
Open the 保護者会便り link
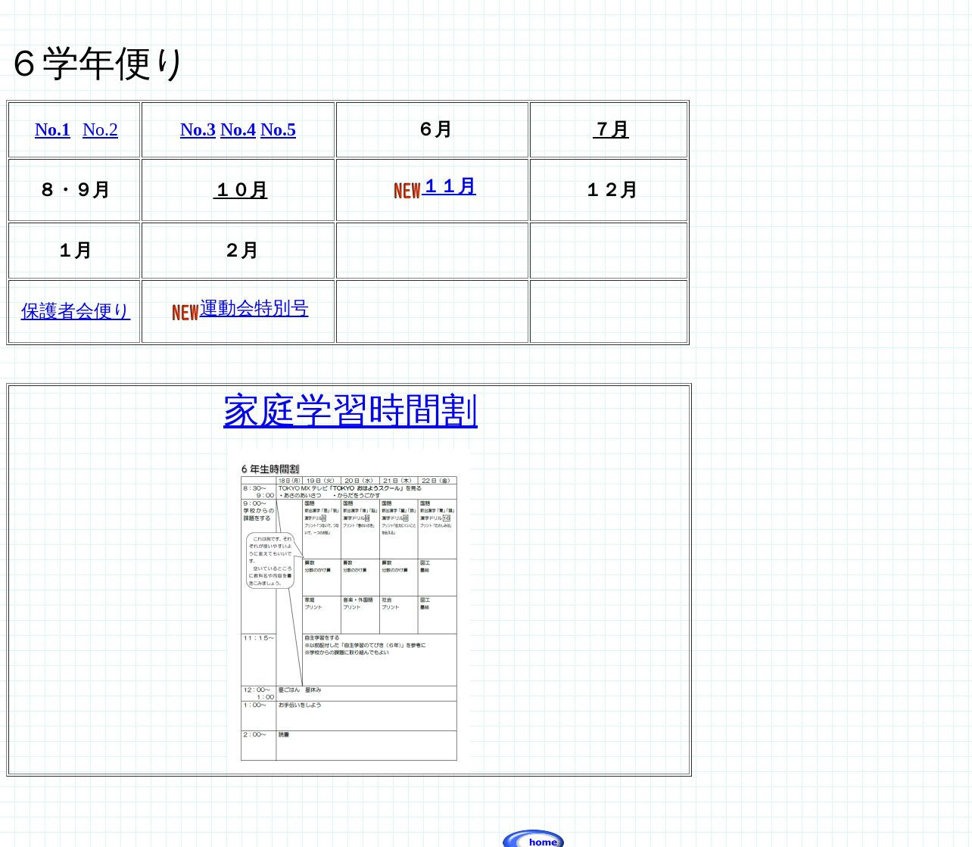[x=76, y=311]
